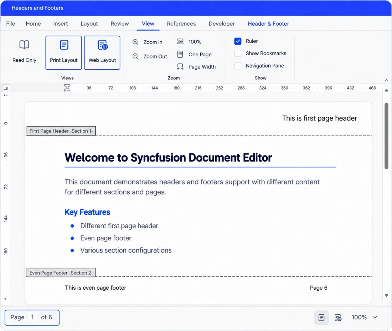
Task: Open status bar zoom dropdown
Action: point(375,317)
